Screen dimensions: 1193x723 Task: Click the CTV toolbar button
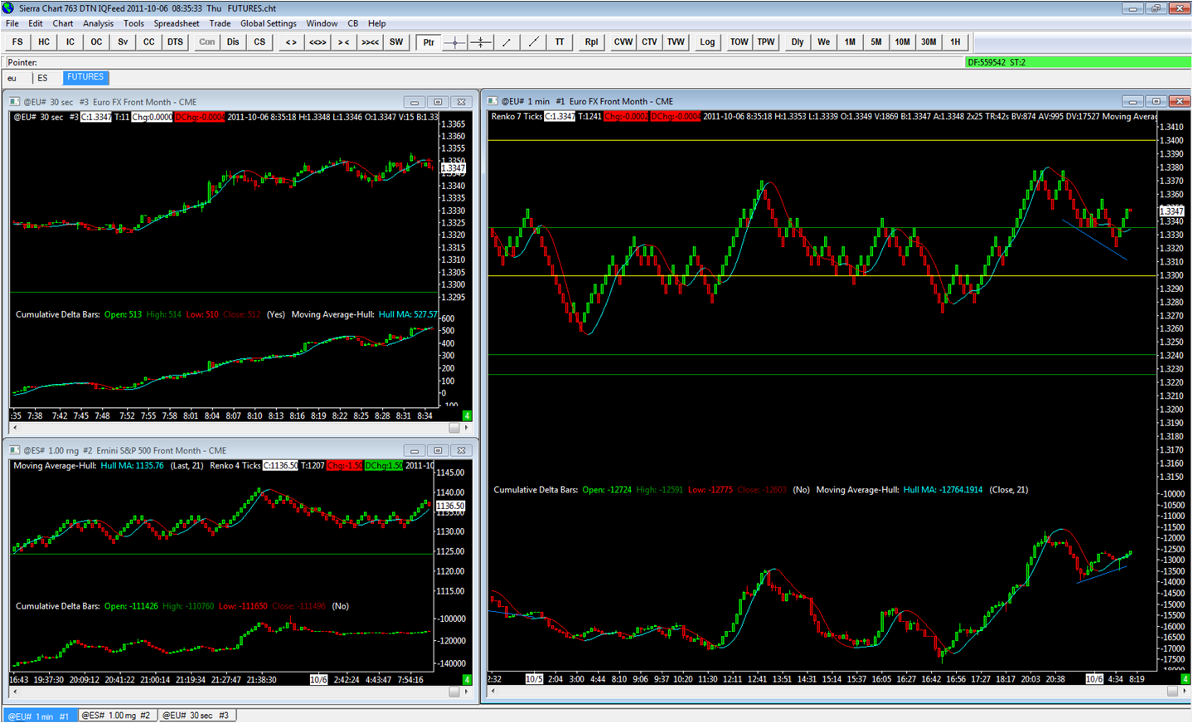click(x=649, y=42)
